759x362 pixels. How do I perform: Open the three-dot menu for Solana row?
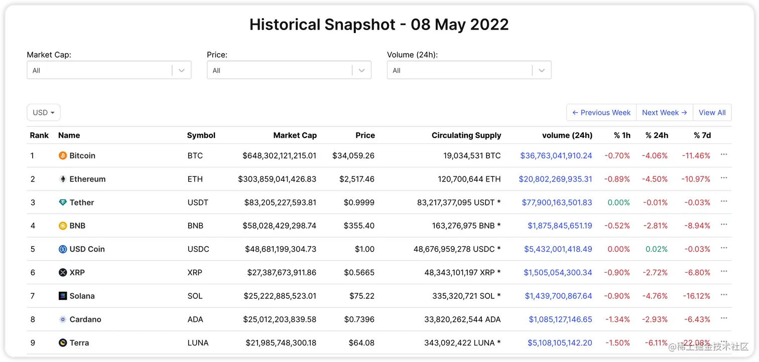724,295
